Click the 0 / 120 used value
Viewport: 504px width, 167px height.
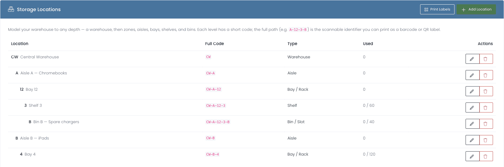pyautogui.click(x=369, y=154)
